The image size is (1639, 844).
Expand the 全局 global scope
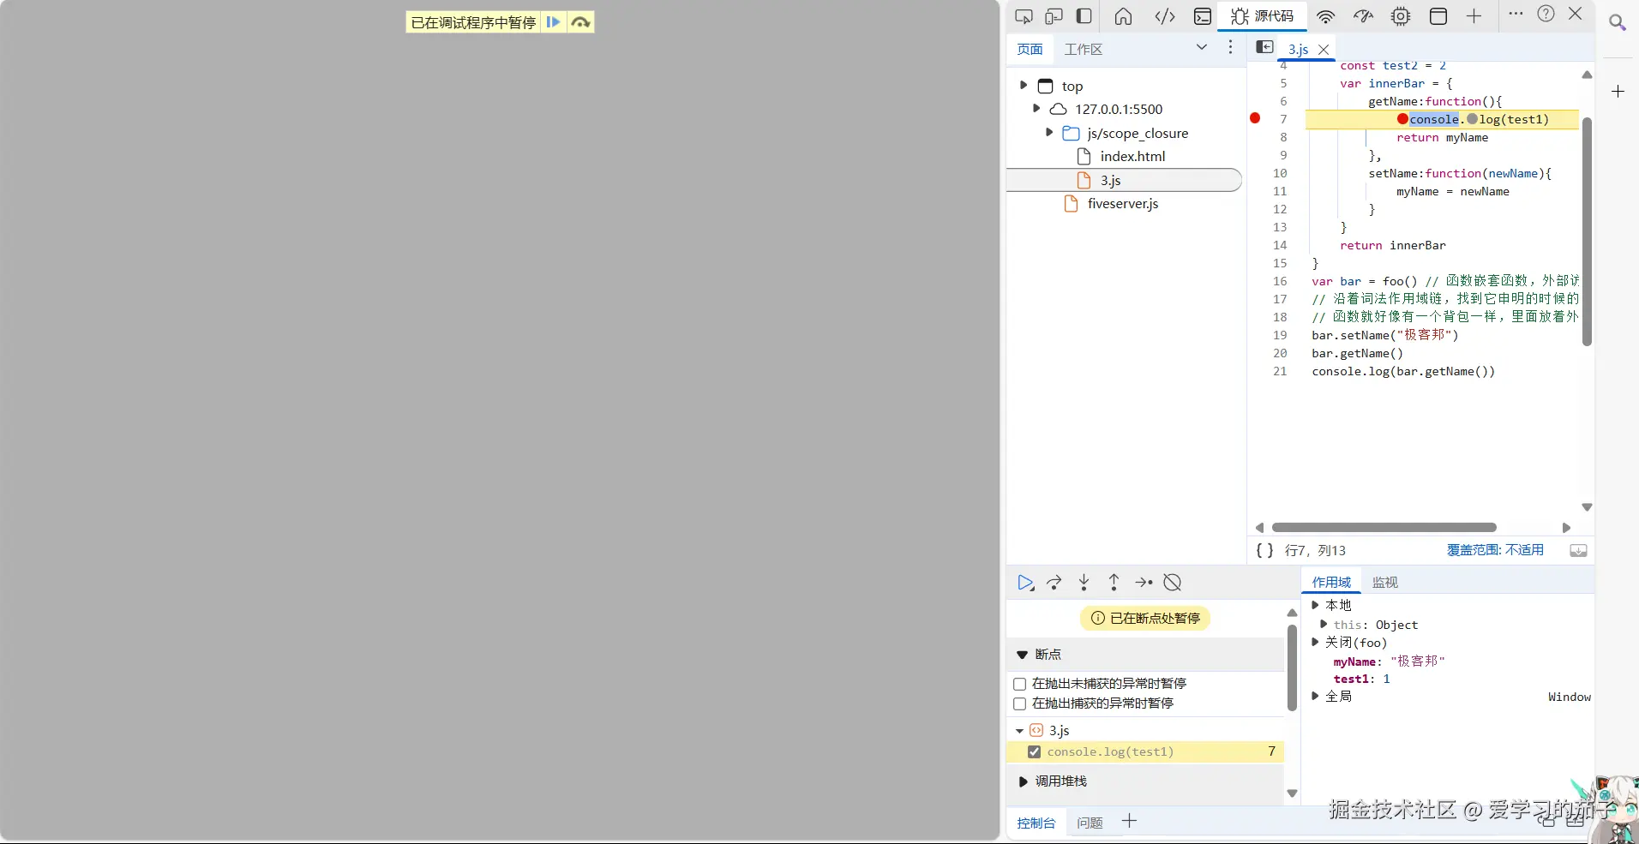(x=1315, y=696)
